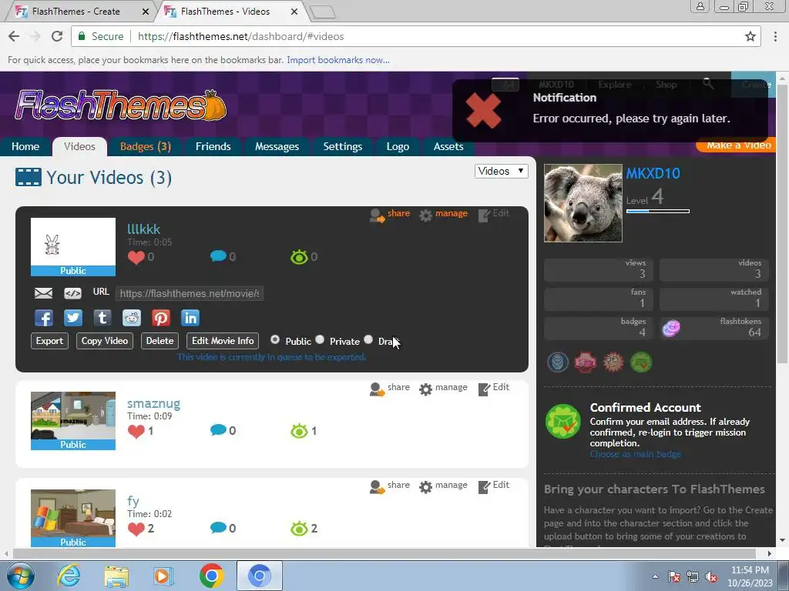The height and width of the screenshot is (591, 789).
Task: Open the MKXD10 profile name link
Action: (x=653, y=173)
